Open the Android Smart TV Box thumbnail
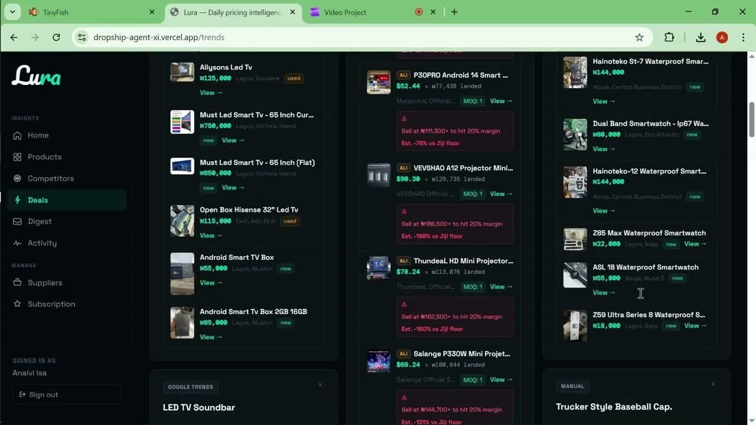Viewport: 756px width, 425px height. 183,273
